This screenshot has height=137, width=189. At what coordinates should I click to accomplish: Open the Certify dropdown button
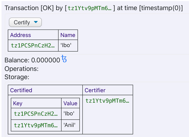[x=25, y=22]
